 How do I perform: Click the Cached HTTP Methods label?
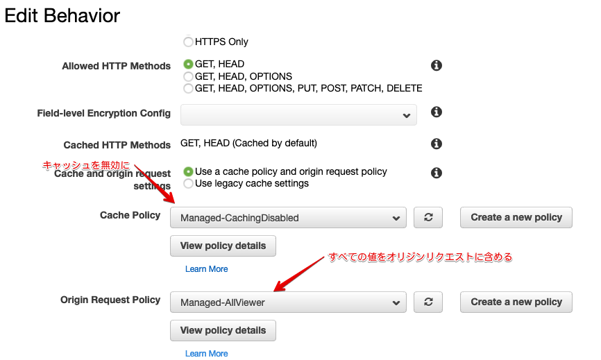[117, 145]
